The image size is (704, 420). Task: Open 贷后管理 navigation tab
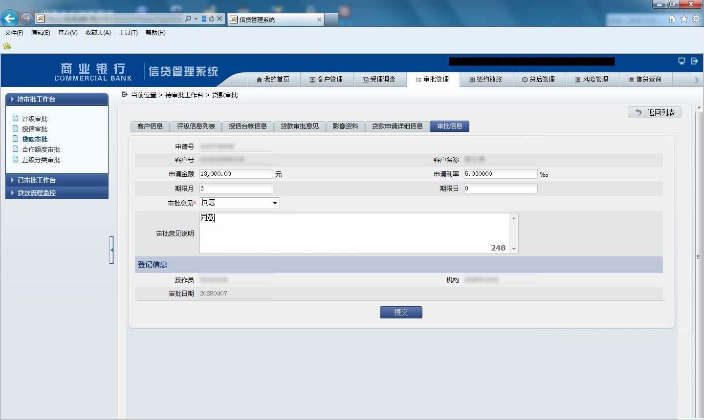point(539,79)
